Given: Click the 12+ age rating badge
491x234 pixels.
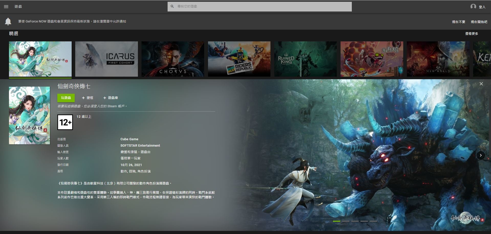Looking at the screenshot, I should [x=65, y=122].
